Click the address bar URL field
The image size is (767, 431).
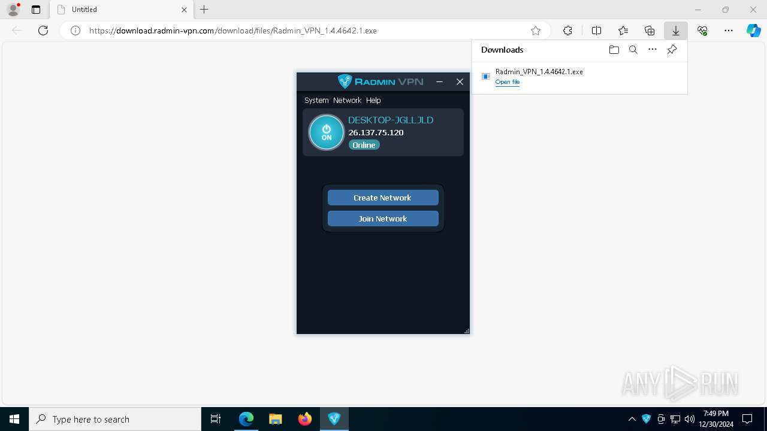point(306,31)
